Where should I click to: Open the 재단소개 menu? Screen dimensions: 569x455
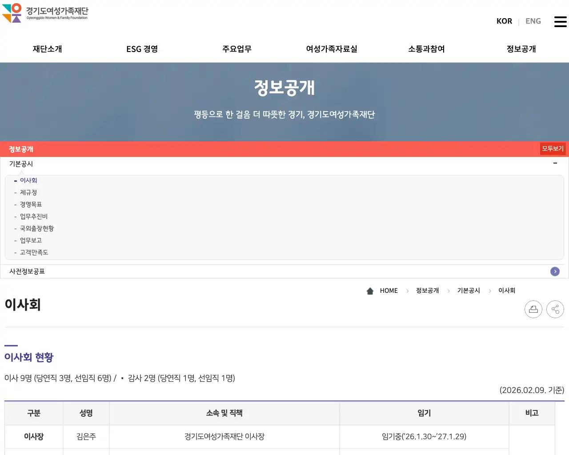tap(47, 49)
